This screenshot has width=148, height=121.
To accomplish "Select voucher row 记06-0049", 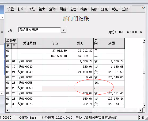I will 65,72.
